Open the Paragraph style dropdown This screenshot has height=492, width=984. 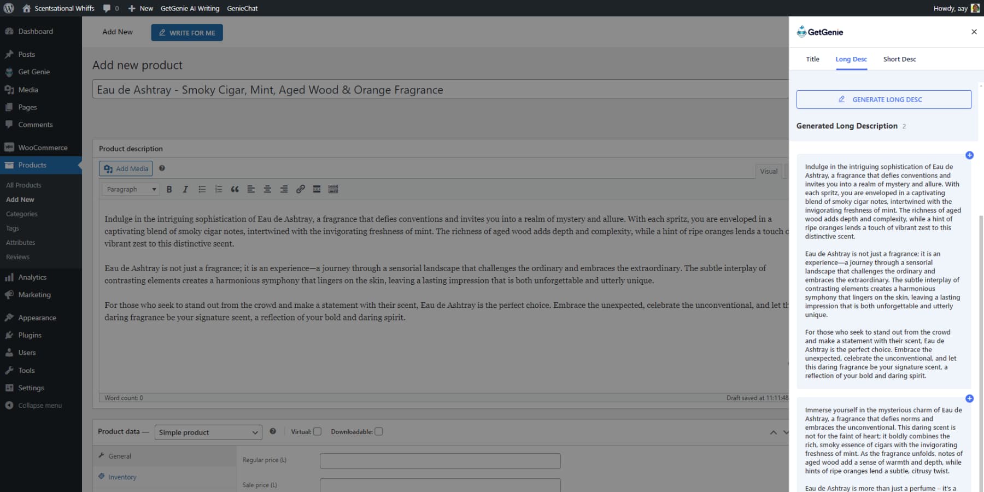130,189
